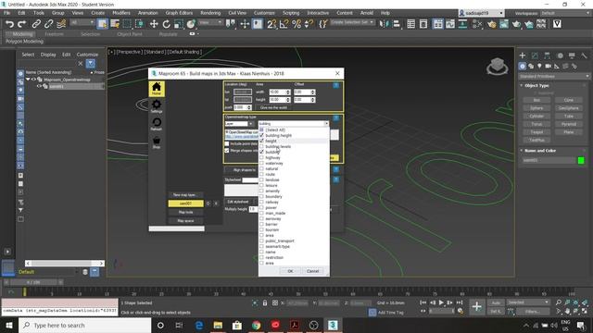Viewport: 593px width, 333px height.
Task: Click the 'Teapot' object type button
Action: [536, 132]
